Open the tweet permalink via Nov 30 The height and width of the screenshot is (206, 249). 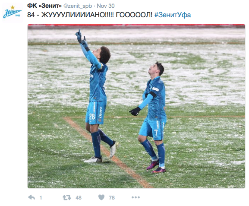tap(106, 6)
